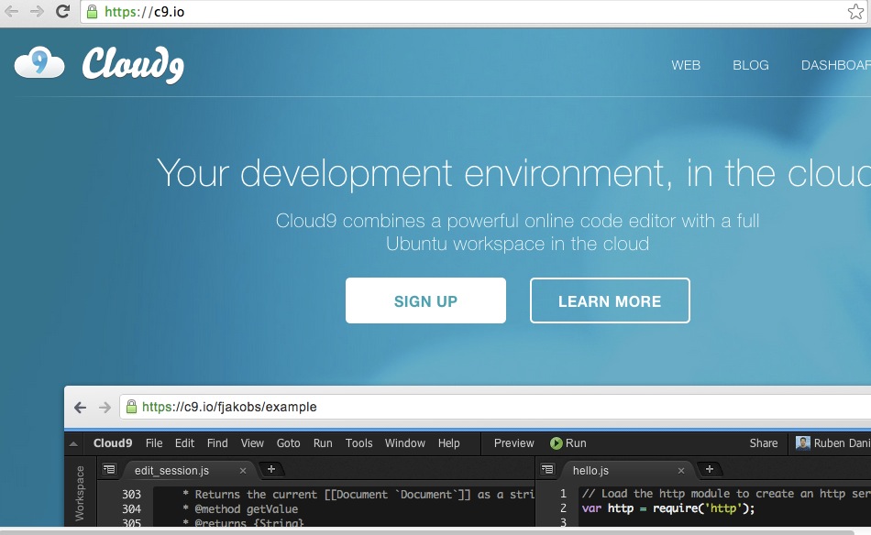The height and width of the screenshot is (535, 871).
Task: Click the Preview button in IDE toolbar
Action: (x=513, y=442)
